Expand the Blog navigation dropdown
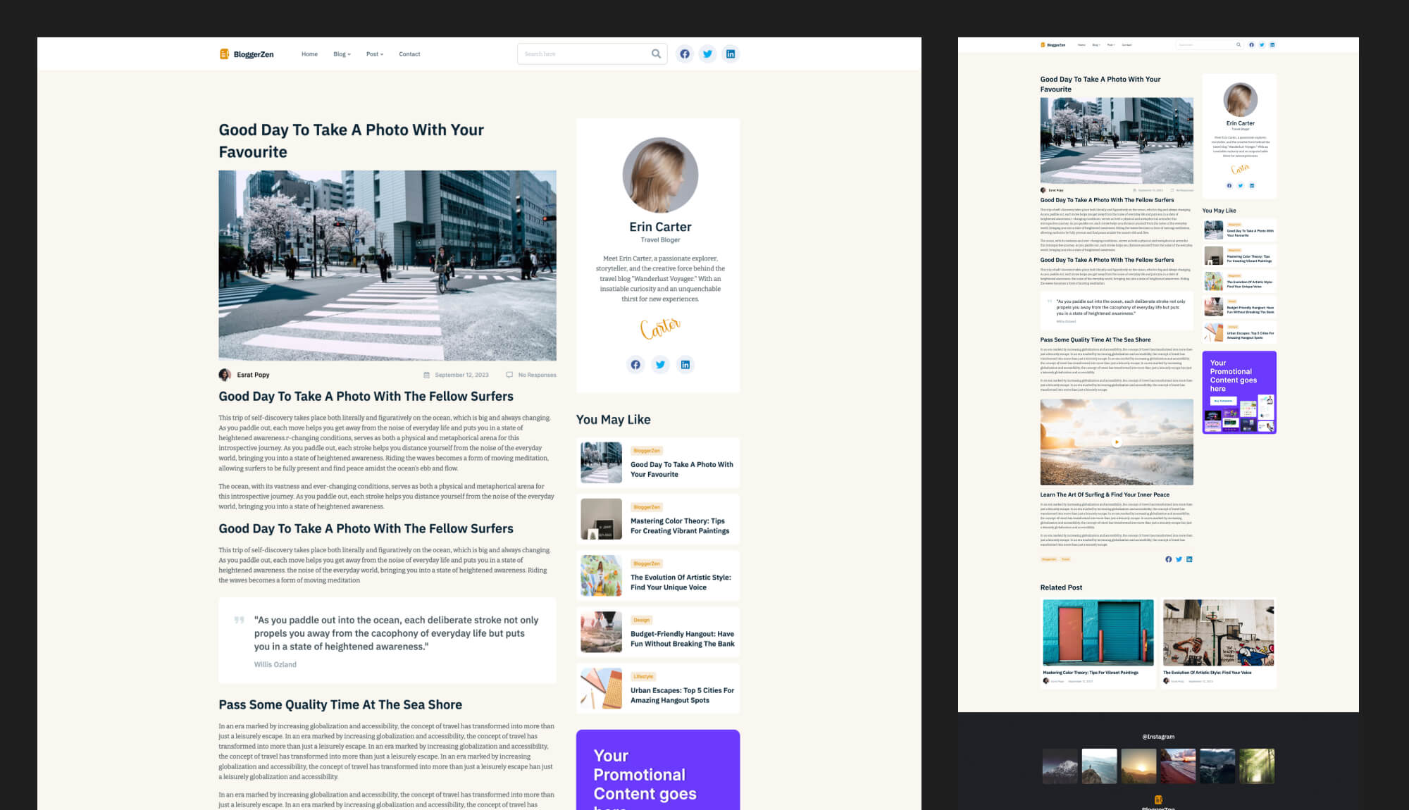 point(341,54)
